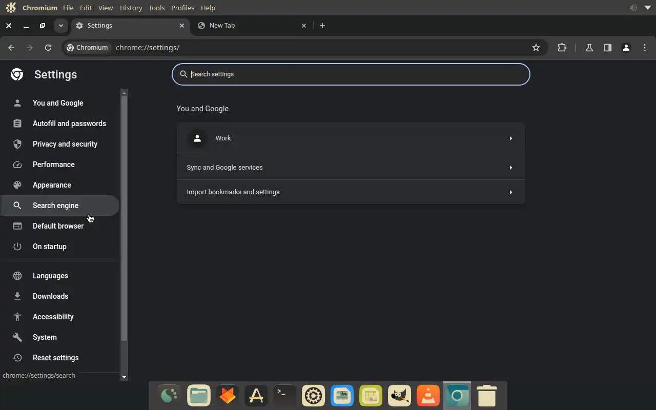Open Sync and Google services
Screen dimensions: 656x410
[x=351, y=168]
